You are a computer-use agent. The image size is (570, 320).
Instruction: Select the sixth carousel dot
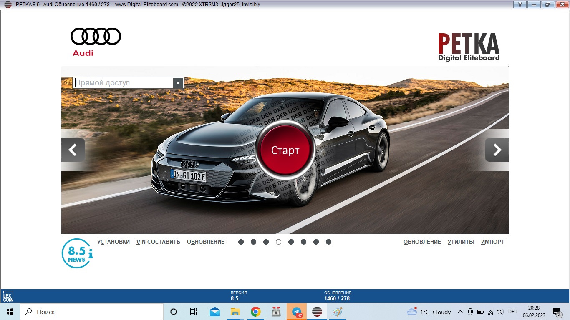(x=303, y=242)
